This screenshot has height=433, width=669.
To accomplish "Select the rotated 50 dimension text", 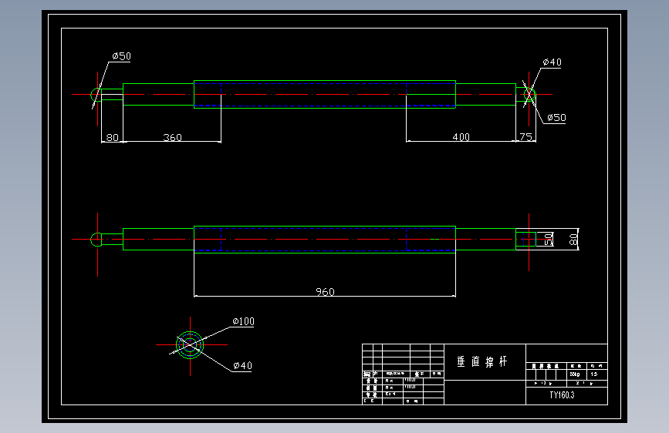I will click(549, 239).
